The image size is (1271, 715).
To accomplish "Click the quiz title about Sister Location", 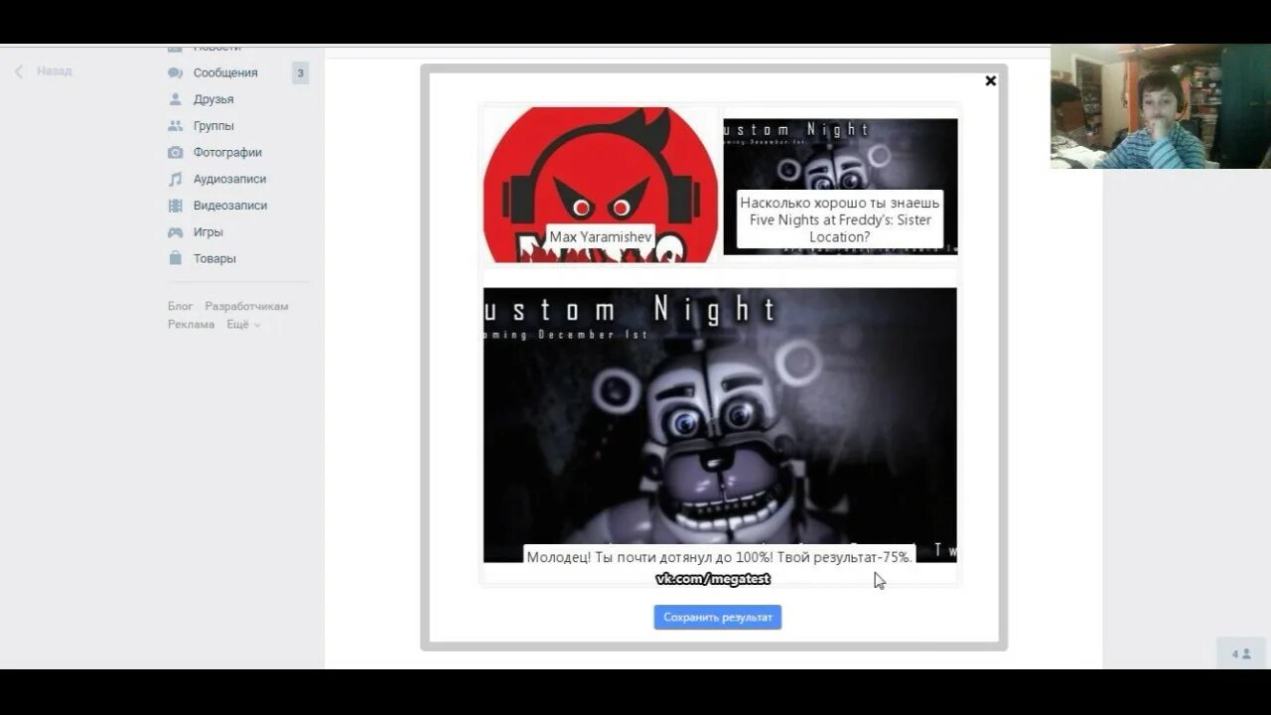I will tap(840, 219).
